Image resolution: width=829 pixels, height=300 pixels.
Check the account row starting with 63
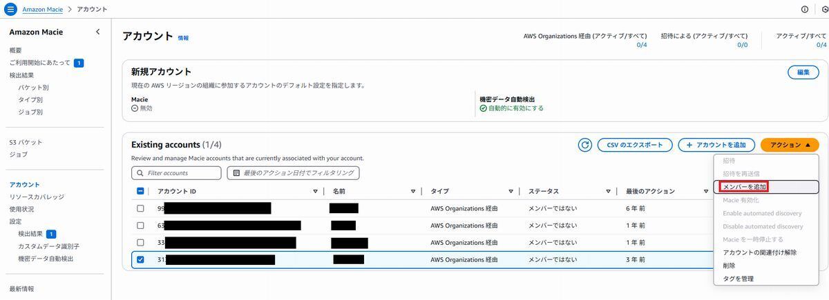click(141, 226)
